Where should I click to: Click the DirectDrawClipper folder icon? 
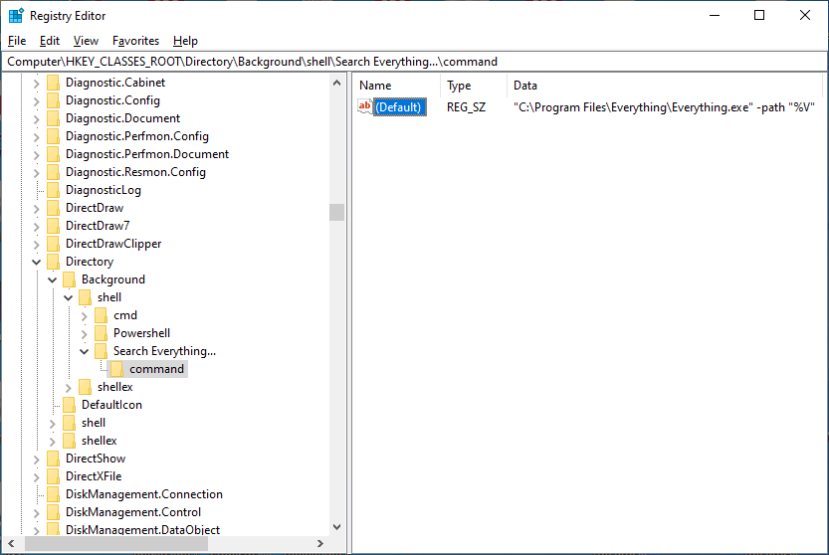[x=53, y=245]
